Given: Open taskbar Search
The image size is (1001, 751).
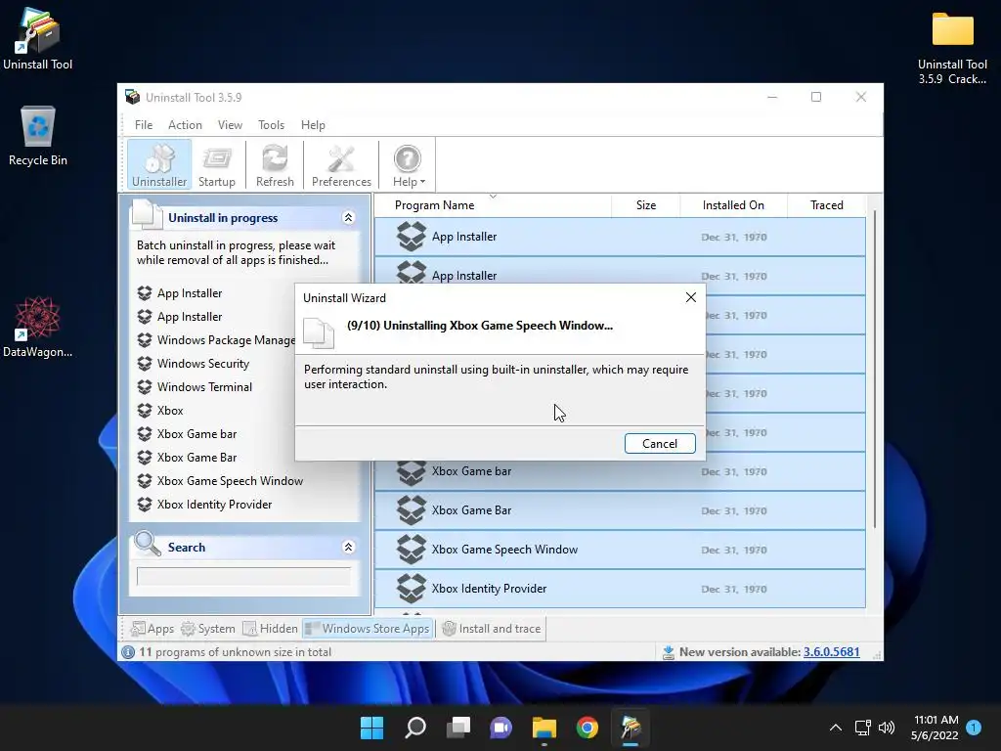Looking at the screenshot, I should tap(414, 728).
